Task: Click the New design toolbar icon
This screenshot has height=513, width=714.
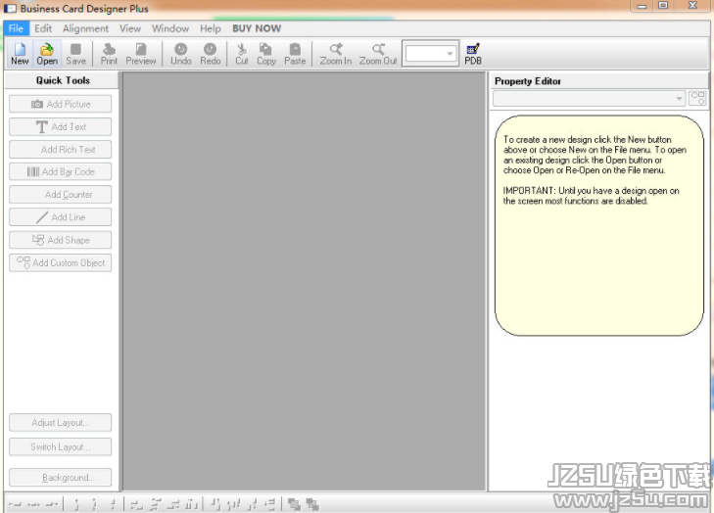Action: pyautogui.click(x=20, y=54)
